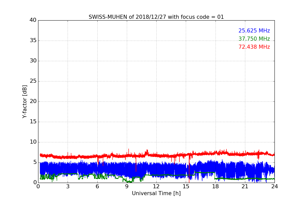Screen dimensions: 305x203
Task: Click x-axis tick label 18
Action: pos(215,187)
